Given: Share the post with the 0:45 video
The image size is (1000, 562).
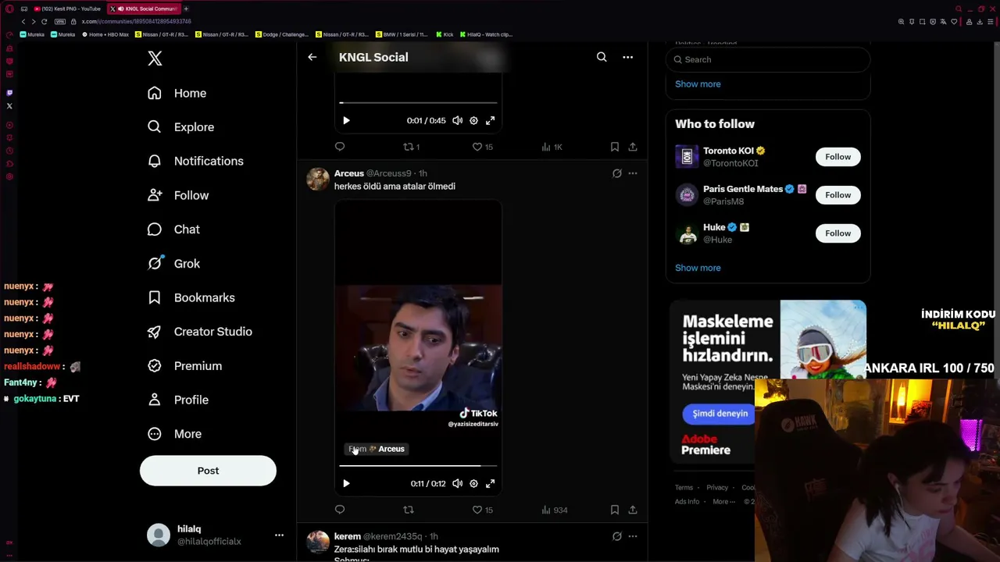Looking at the screenshot, I should click(x=633, y=147).
